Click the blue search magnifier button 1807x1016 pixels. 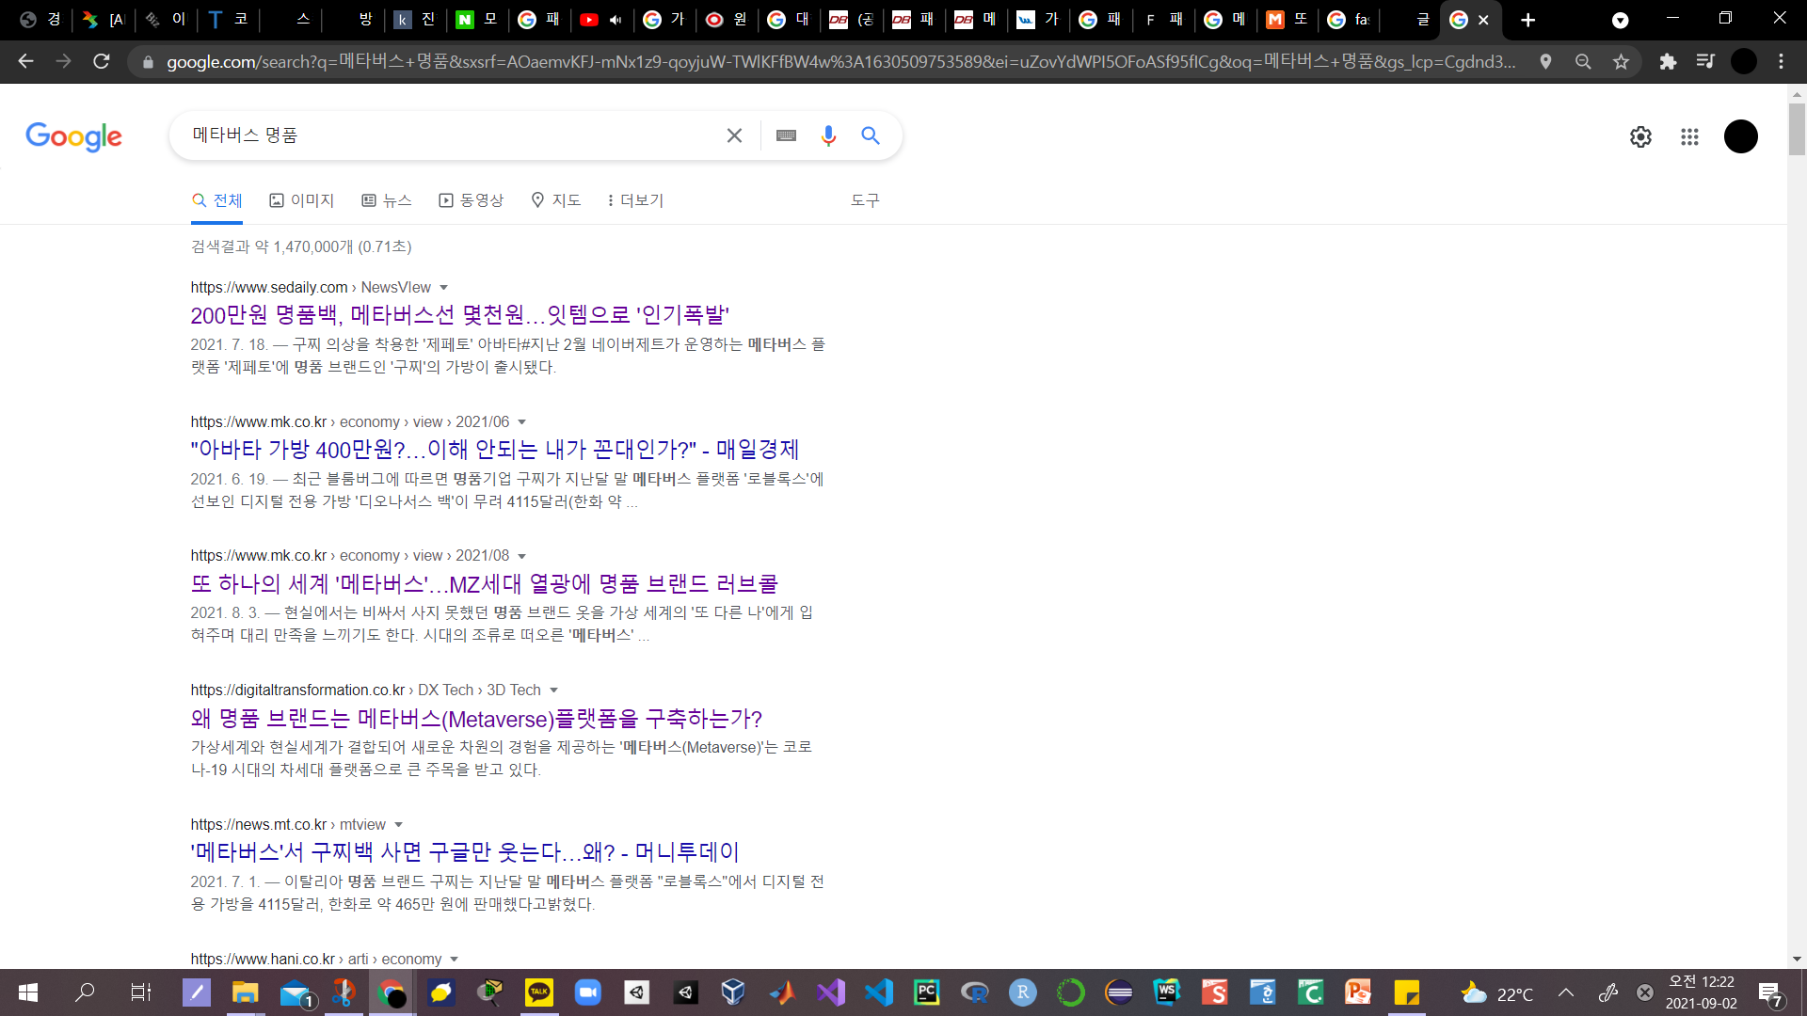point(871,136)
